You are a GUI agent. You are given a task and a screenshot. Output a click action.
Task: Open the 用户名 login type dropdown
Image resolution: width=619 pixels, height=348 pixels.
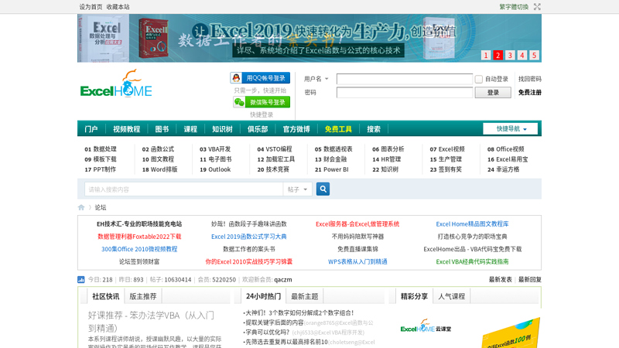(x=316, y=79)
